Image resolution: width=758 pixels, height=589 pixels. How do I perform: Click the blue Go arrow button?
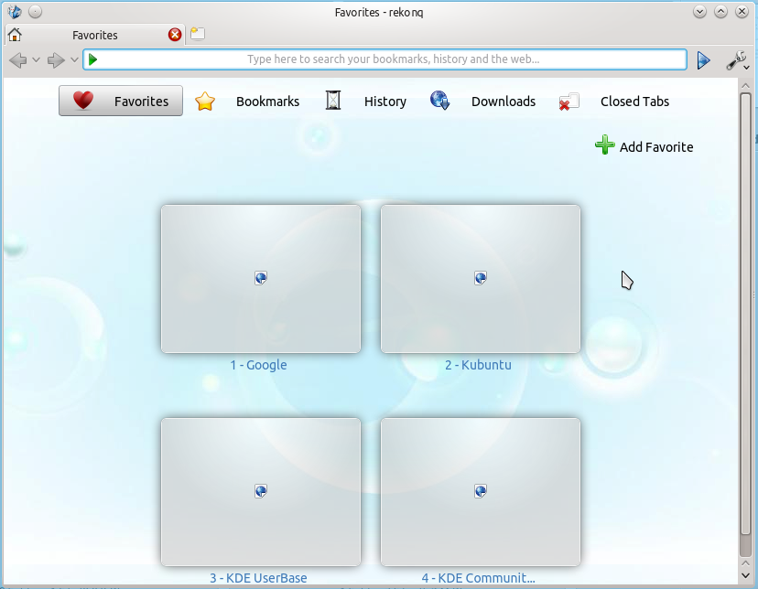pos(703,59)
